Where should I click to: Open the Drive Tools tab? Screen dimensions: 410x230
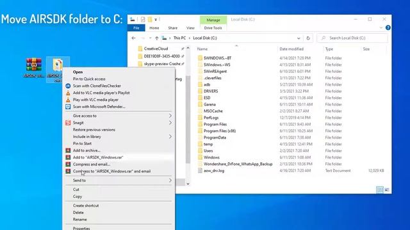(213, 28)
